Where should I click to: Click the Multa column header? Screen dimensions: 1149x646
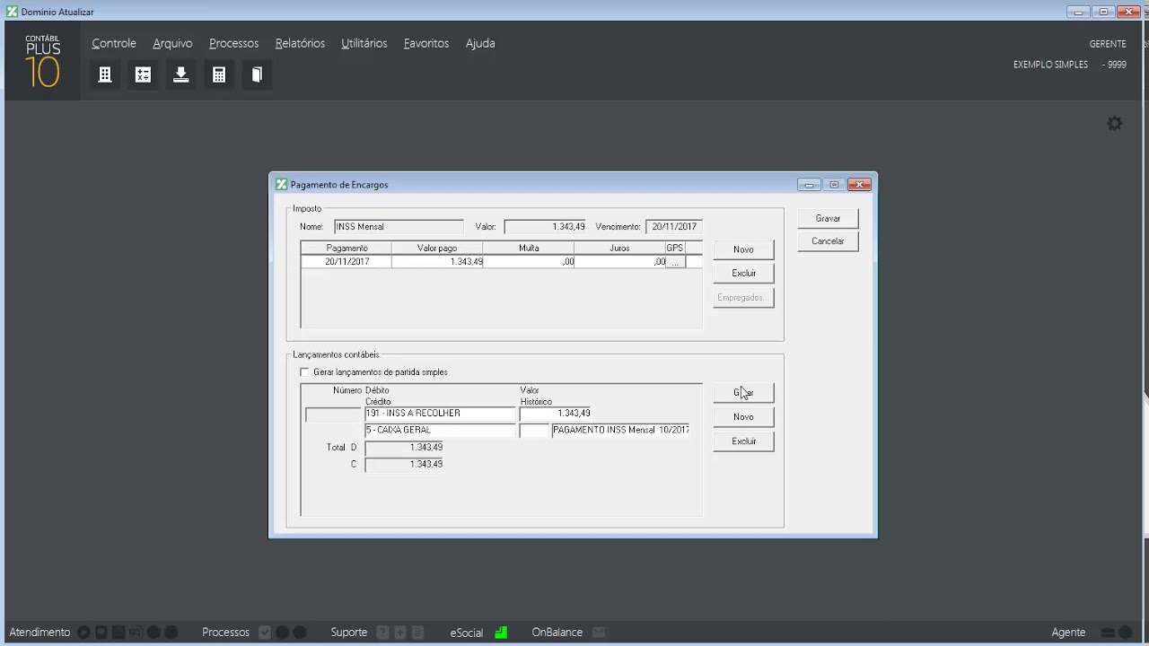tap(529, 249)
